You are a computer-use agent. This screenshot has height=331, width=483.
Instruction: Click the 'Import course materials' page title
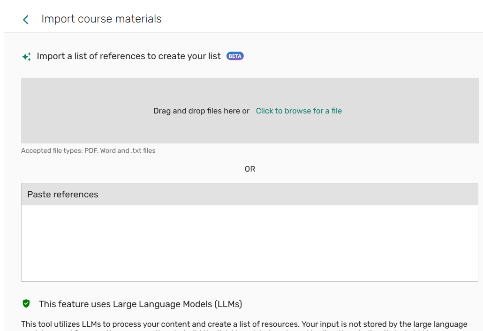[x=101, y=19]
